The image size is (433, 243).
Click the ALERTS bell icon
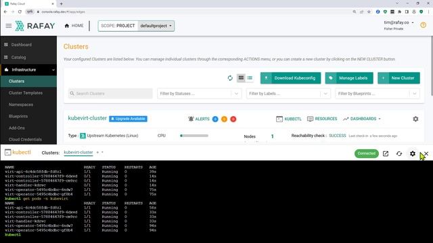[x=191, y=119]
